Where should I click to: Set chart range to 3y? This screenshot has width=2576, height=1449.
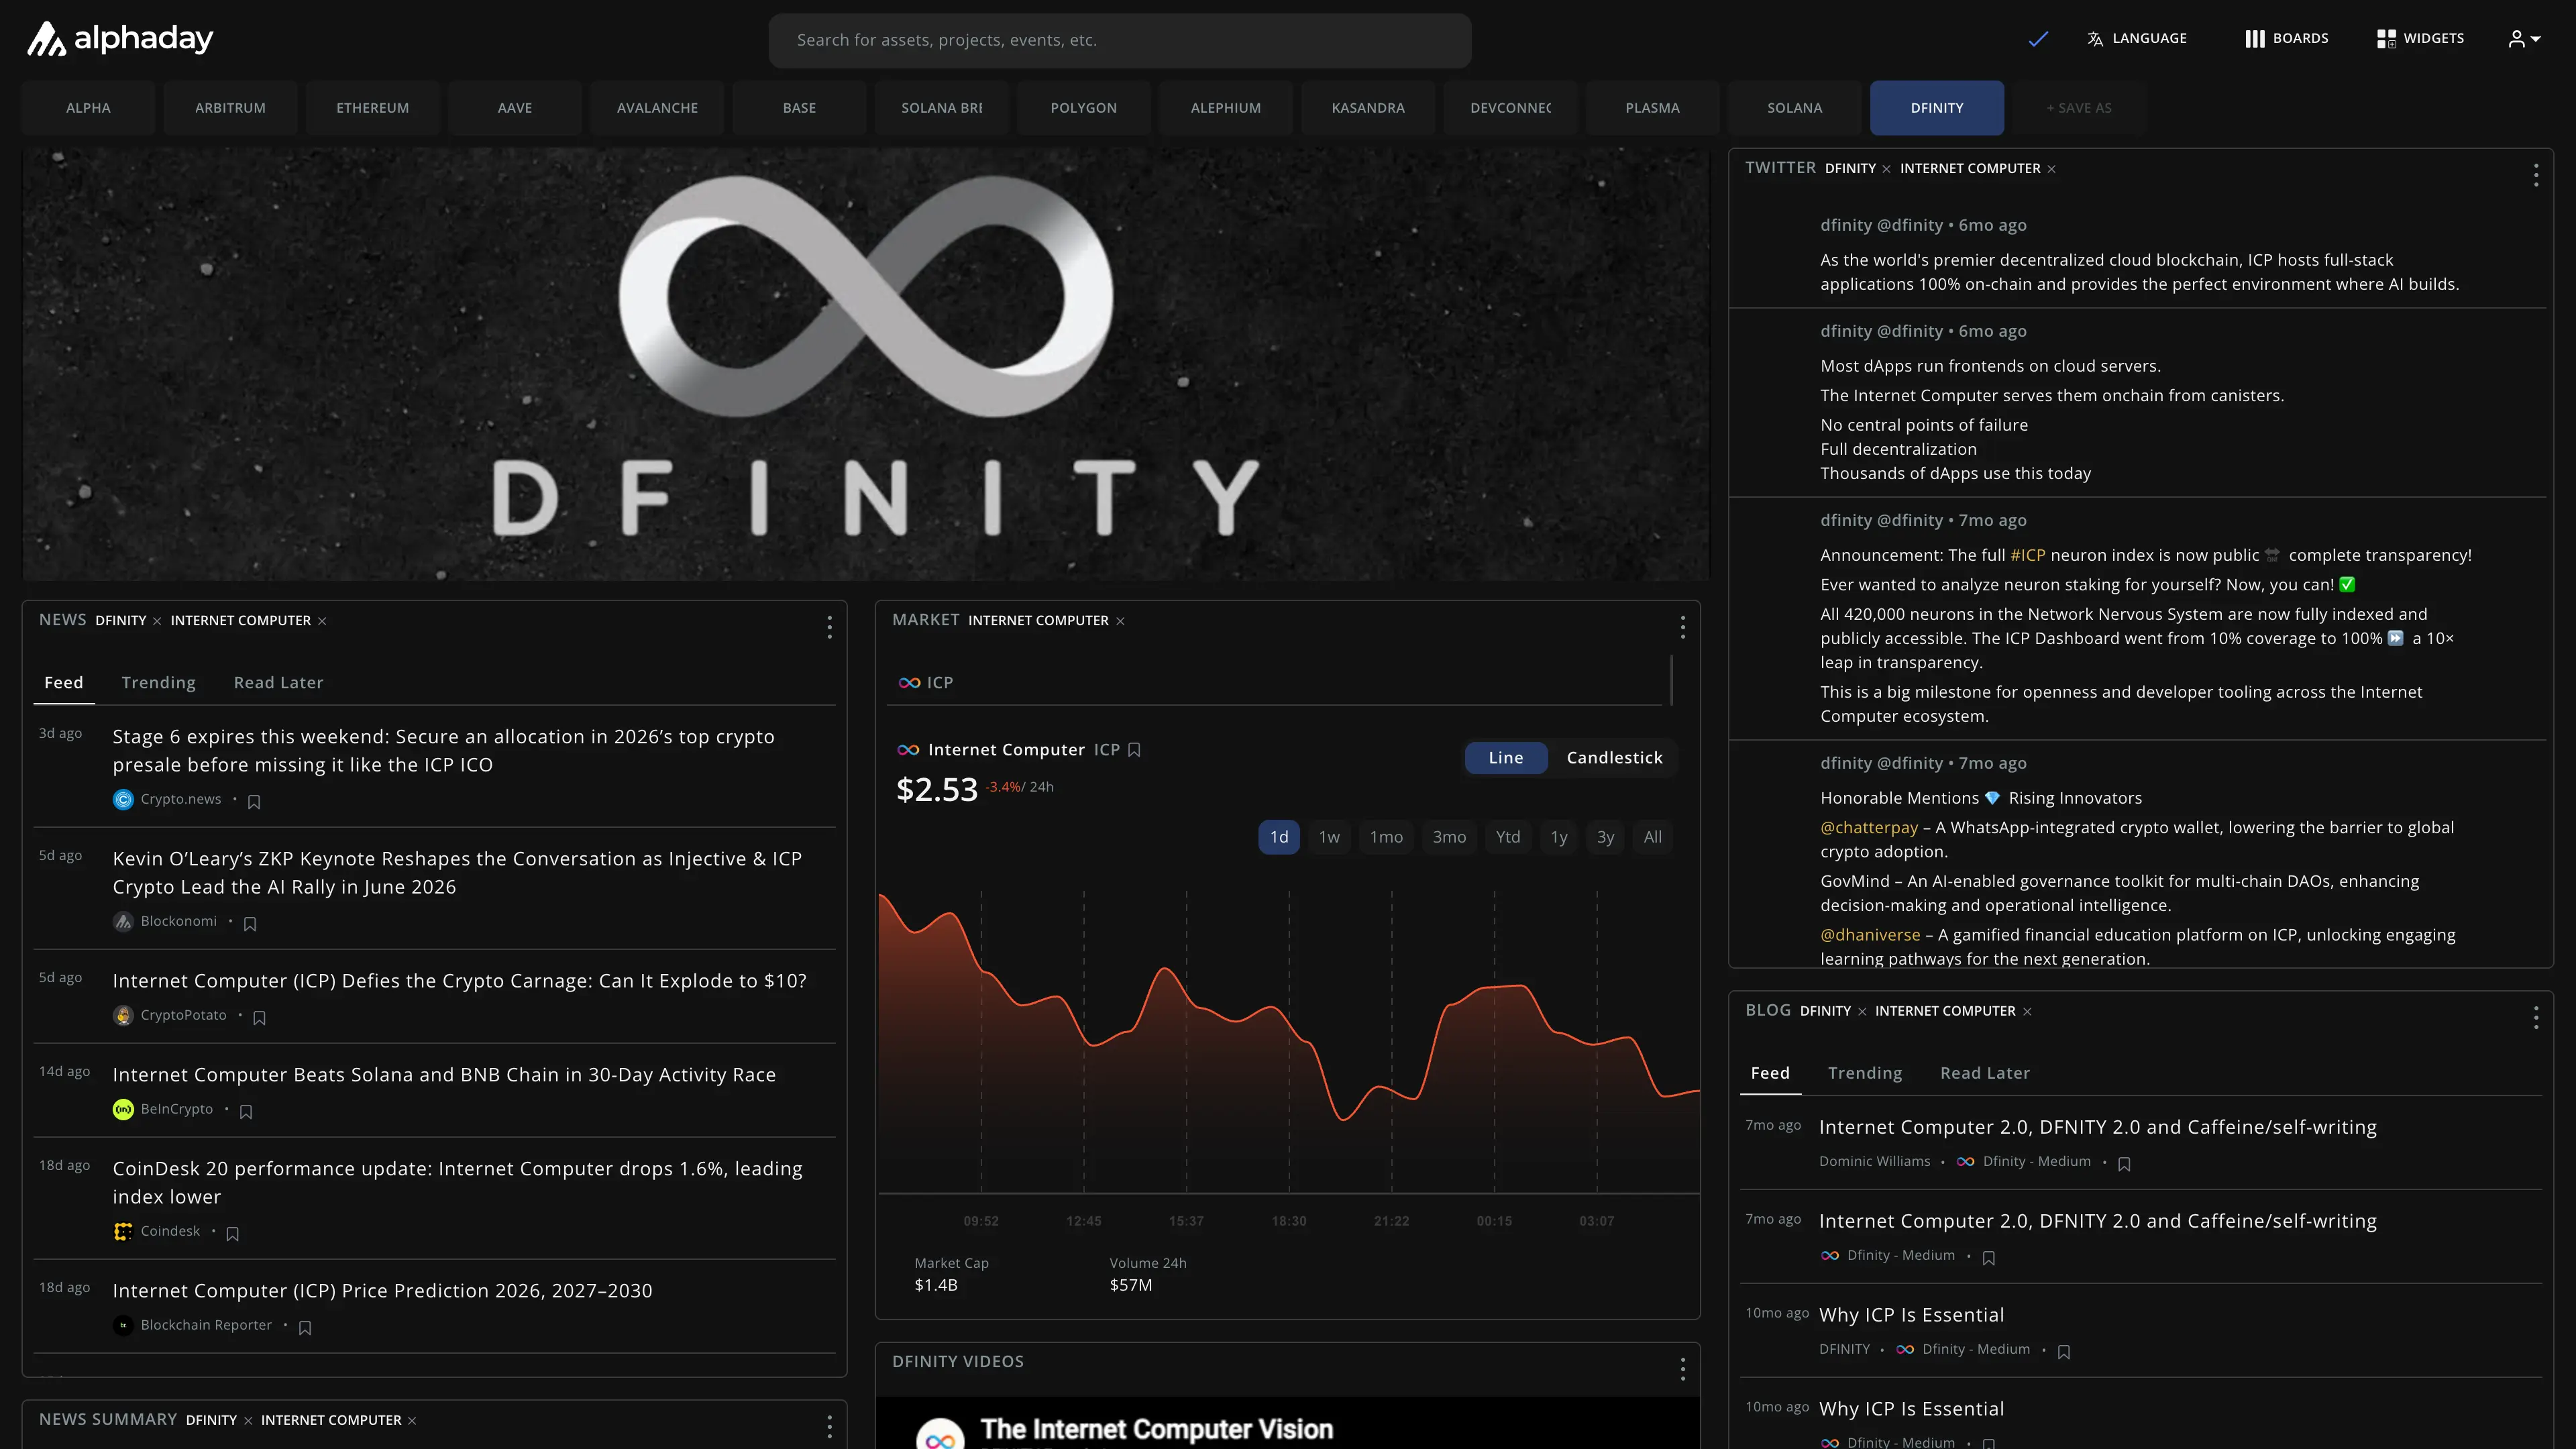click(1605, 837)
